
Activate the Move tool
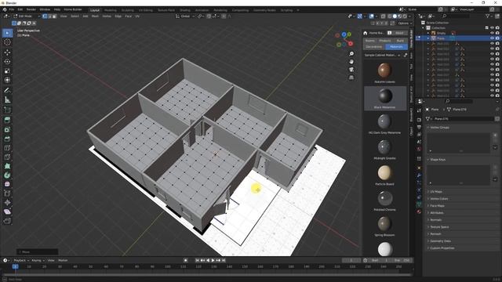7,52
